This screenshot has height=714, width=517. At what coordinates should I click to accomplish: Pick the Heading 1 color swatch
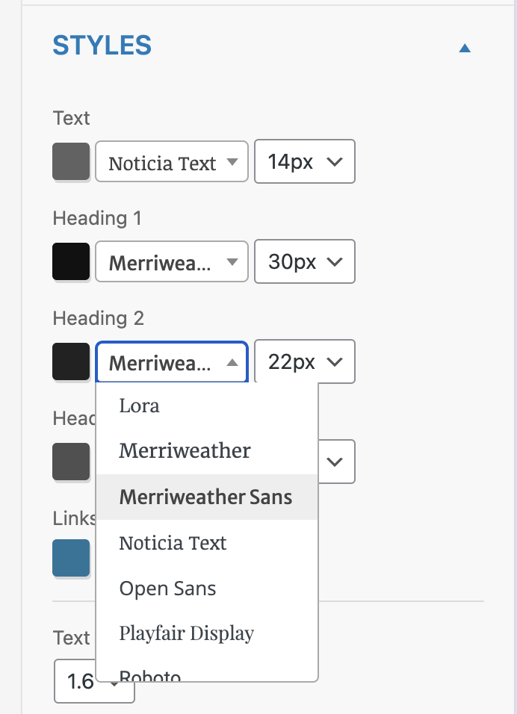point(71,262)
